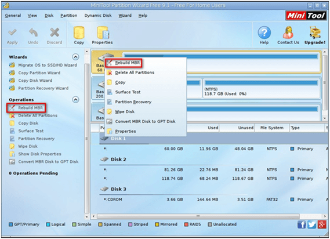Image resolution: width=330 pixels, height=239 pixels.
Task: Select the Disk 3 header row
Action: 213,189
